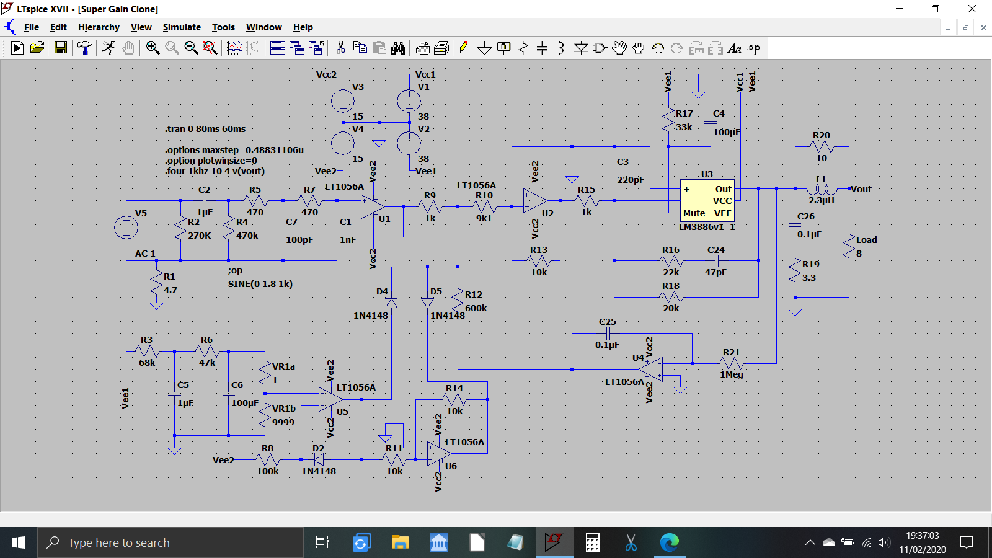Click the 2.3µH value of L1
Viewport: 992px width, 558px height.
[x=821, y=200]
